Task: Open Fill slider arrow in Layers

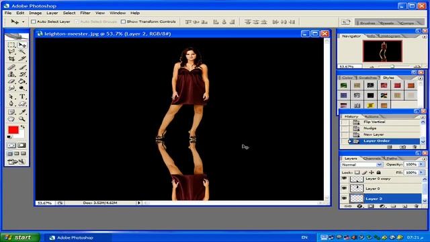Action: 421,173
